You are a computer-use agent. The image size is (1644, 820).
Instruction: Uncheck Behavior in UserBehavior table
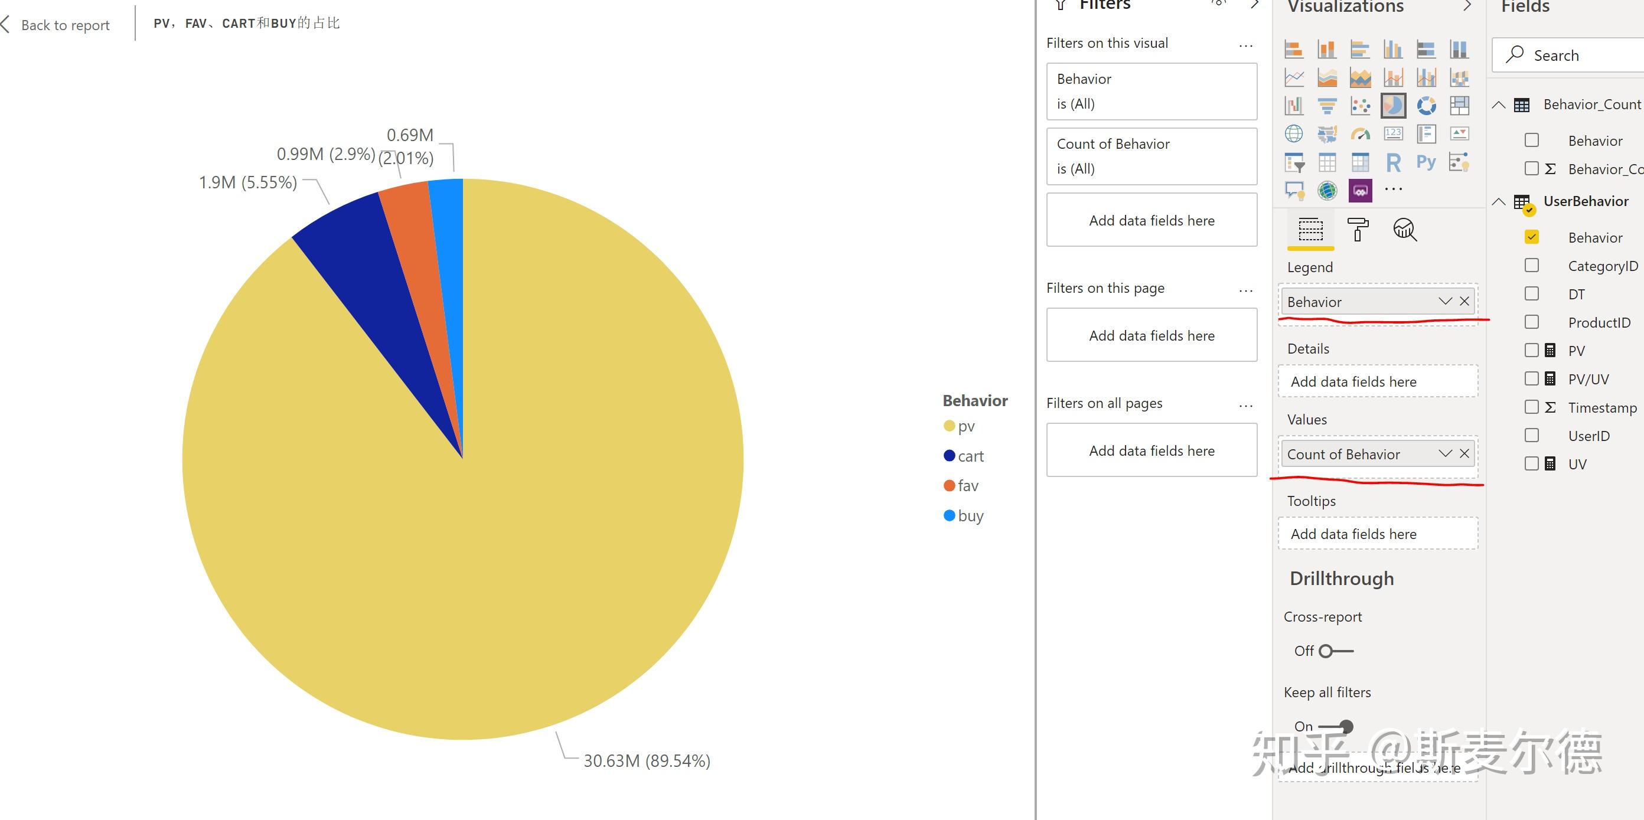click(1532, 237)
